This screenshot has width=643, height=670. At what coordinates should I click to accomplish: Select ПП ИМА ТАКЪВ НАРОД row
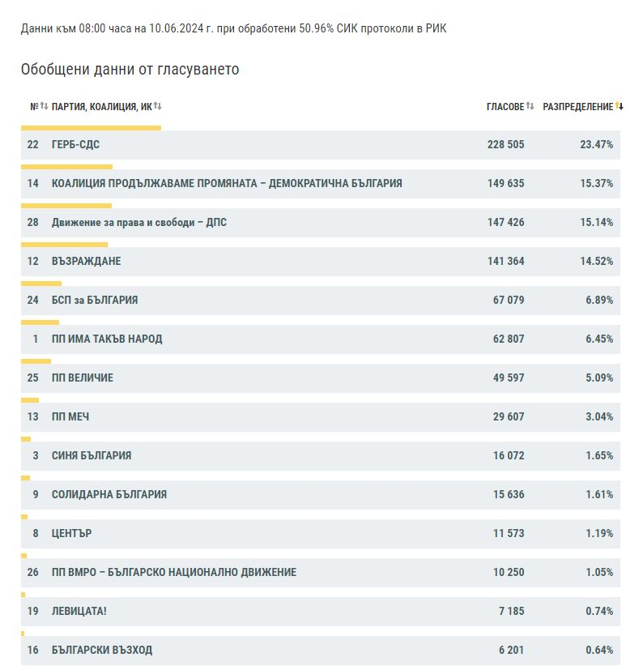321,339
